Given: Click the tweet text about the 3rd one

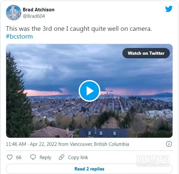Looking at the screenshot, I should coord(79,29).
